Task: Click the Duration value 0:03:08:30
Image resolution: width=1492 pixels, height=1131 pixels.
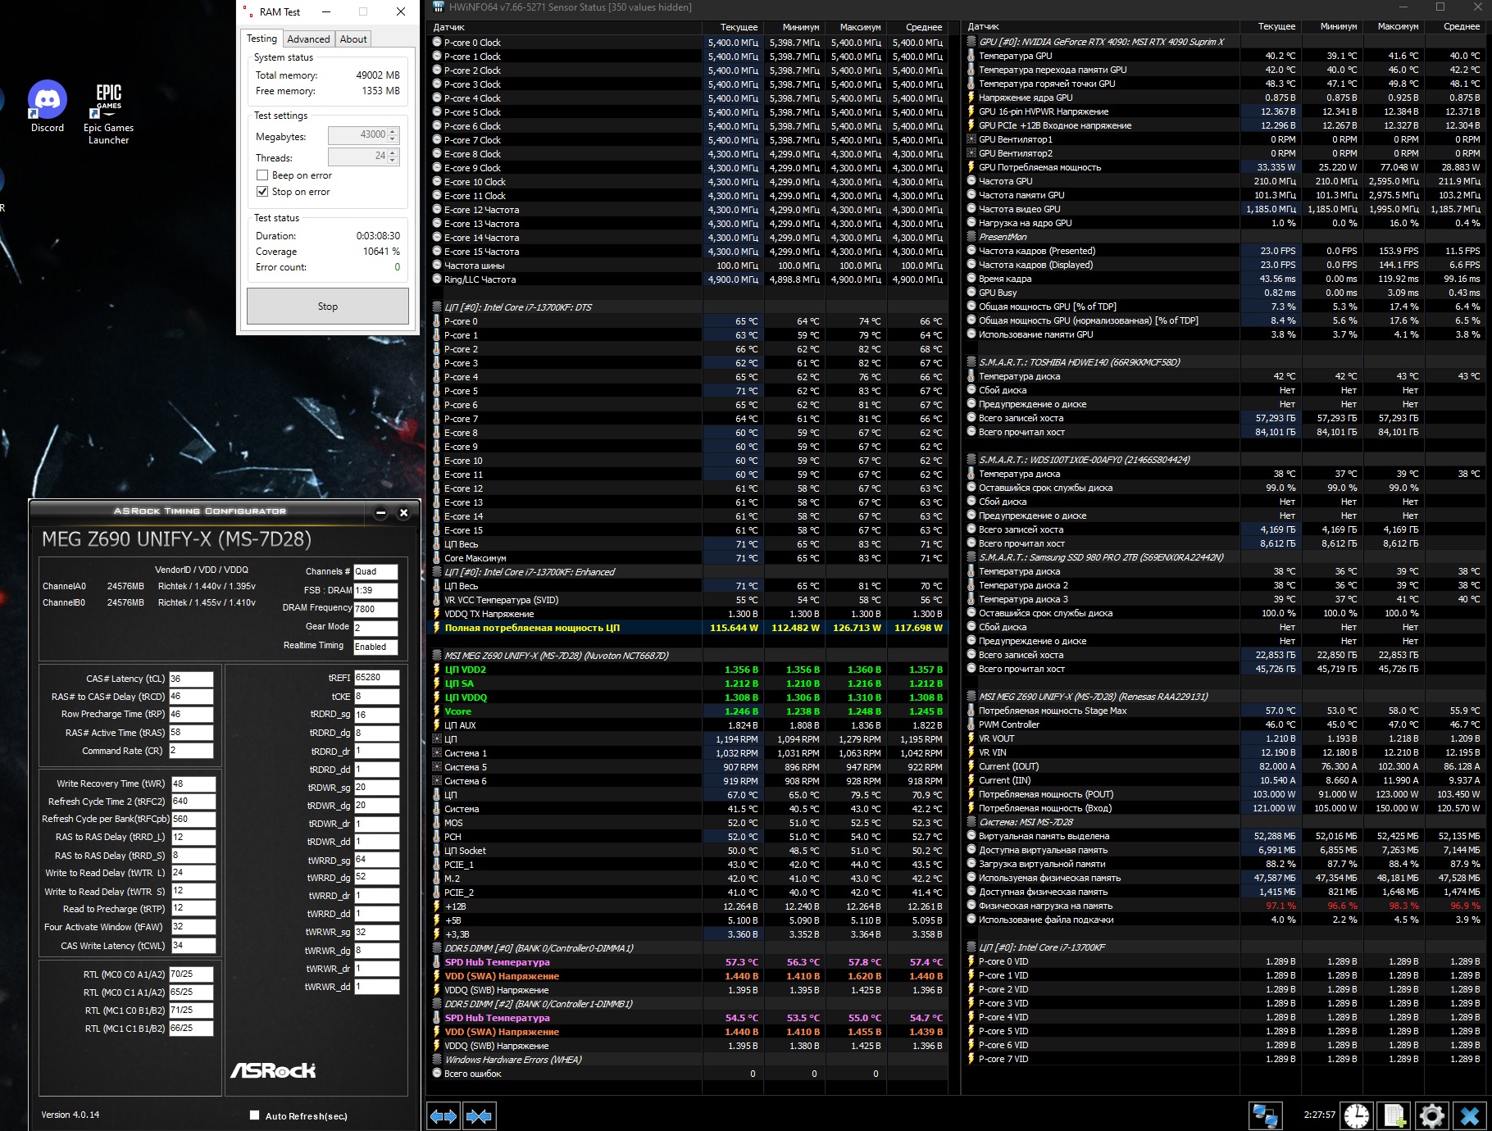Action: tap(378, 236)
